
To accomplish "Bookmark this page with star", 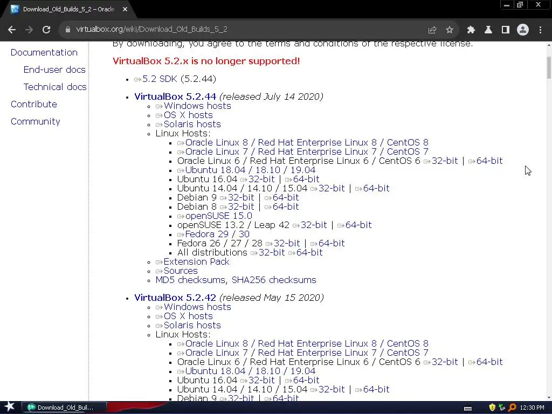I will (450, 30).
